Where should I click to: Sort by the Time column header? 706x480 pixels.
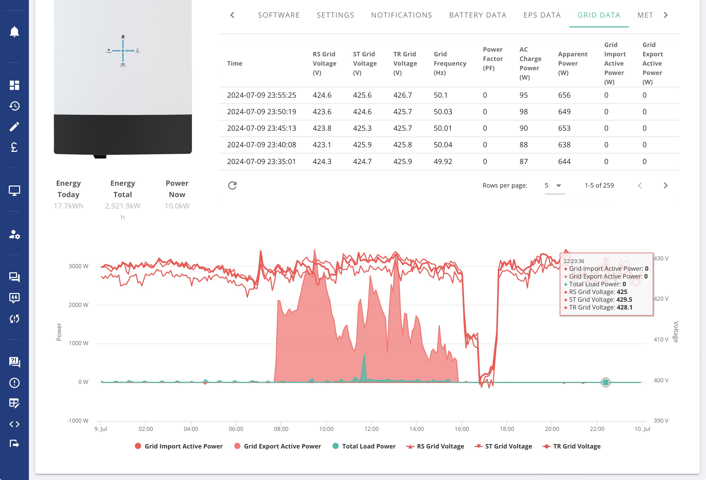[235, 64]
